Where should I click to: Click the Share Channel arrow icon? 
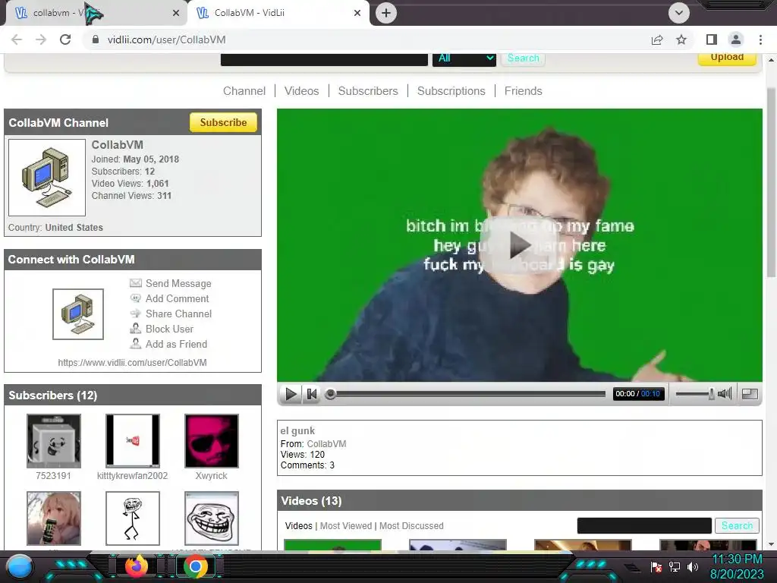[x=135, y=314]
